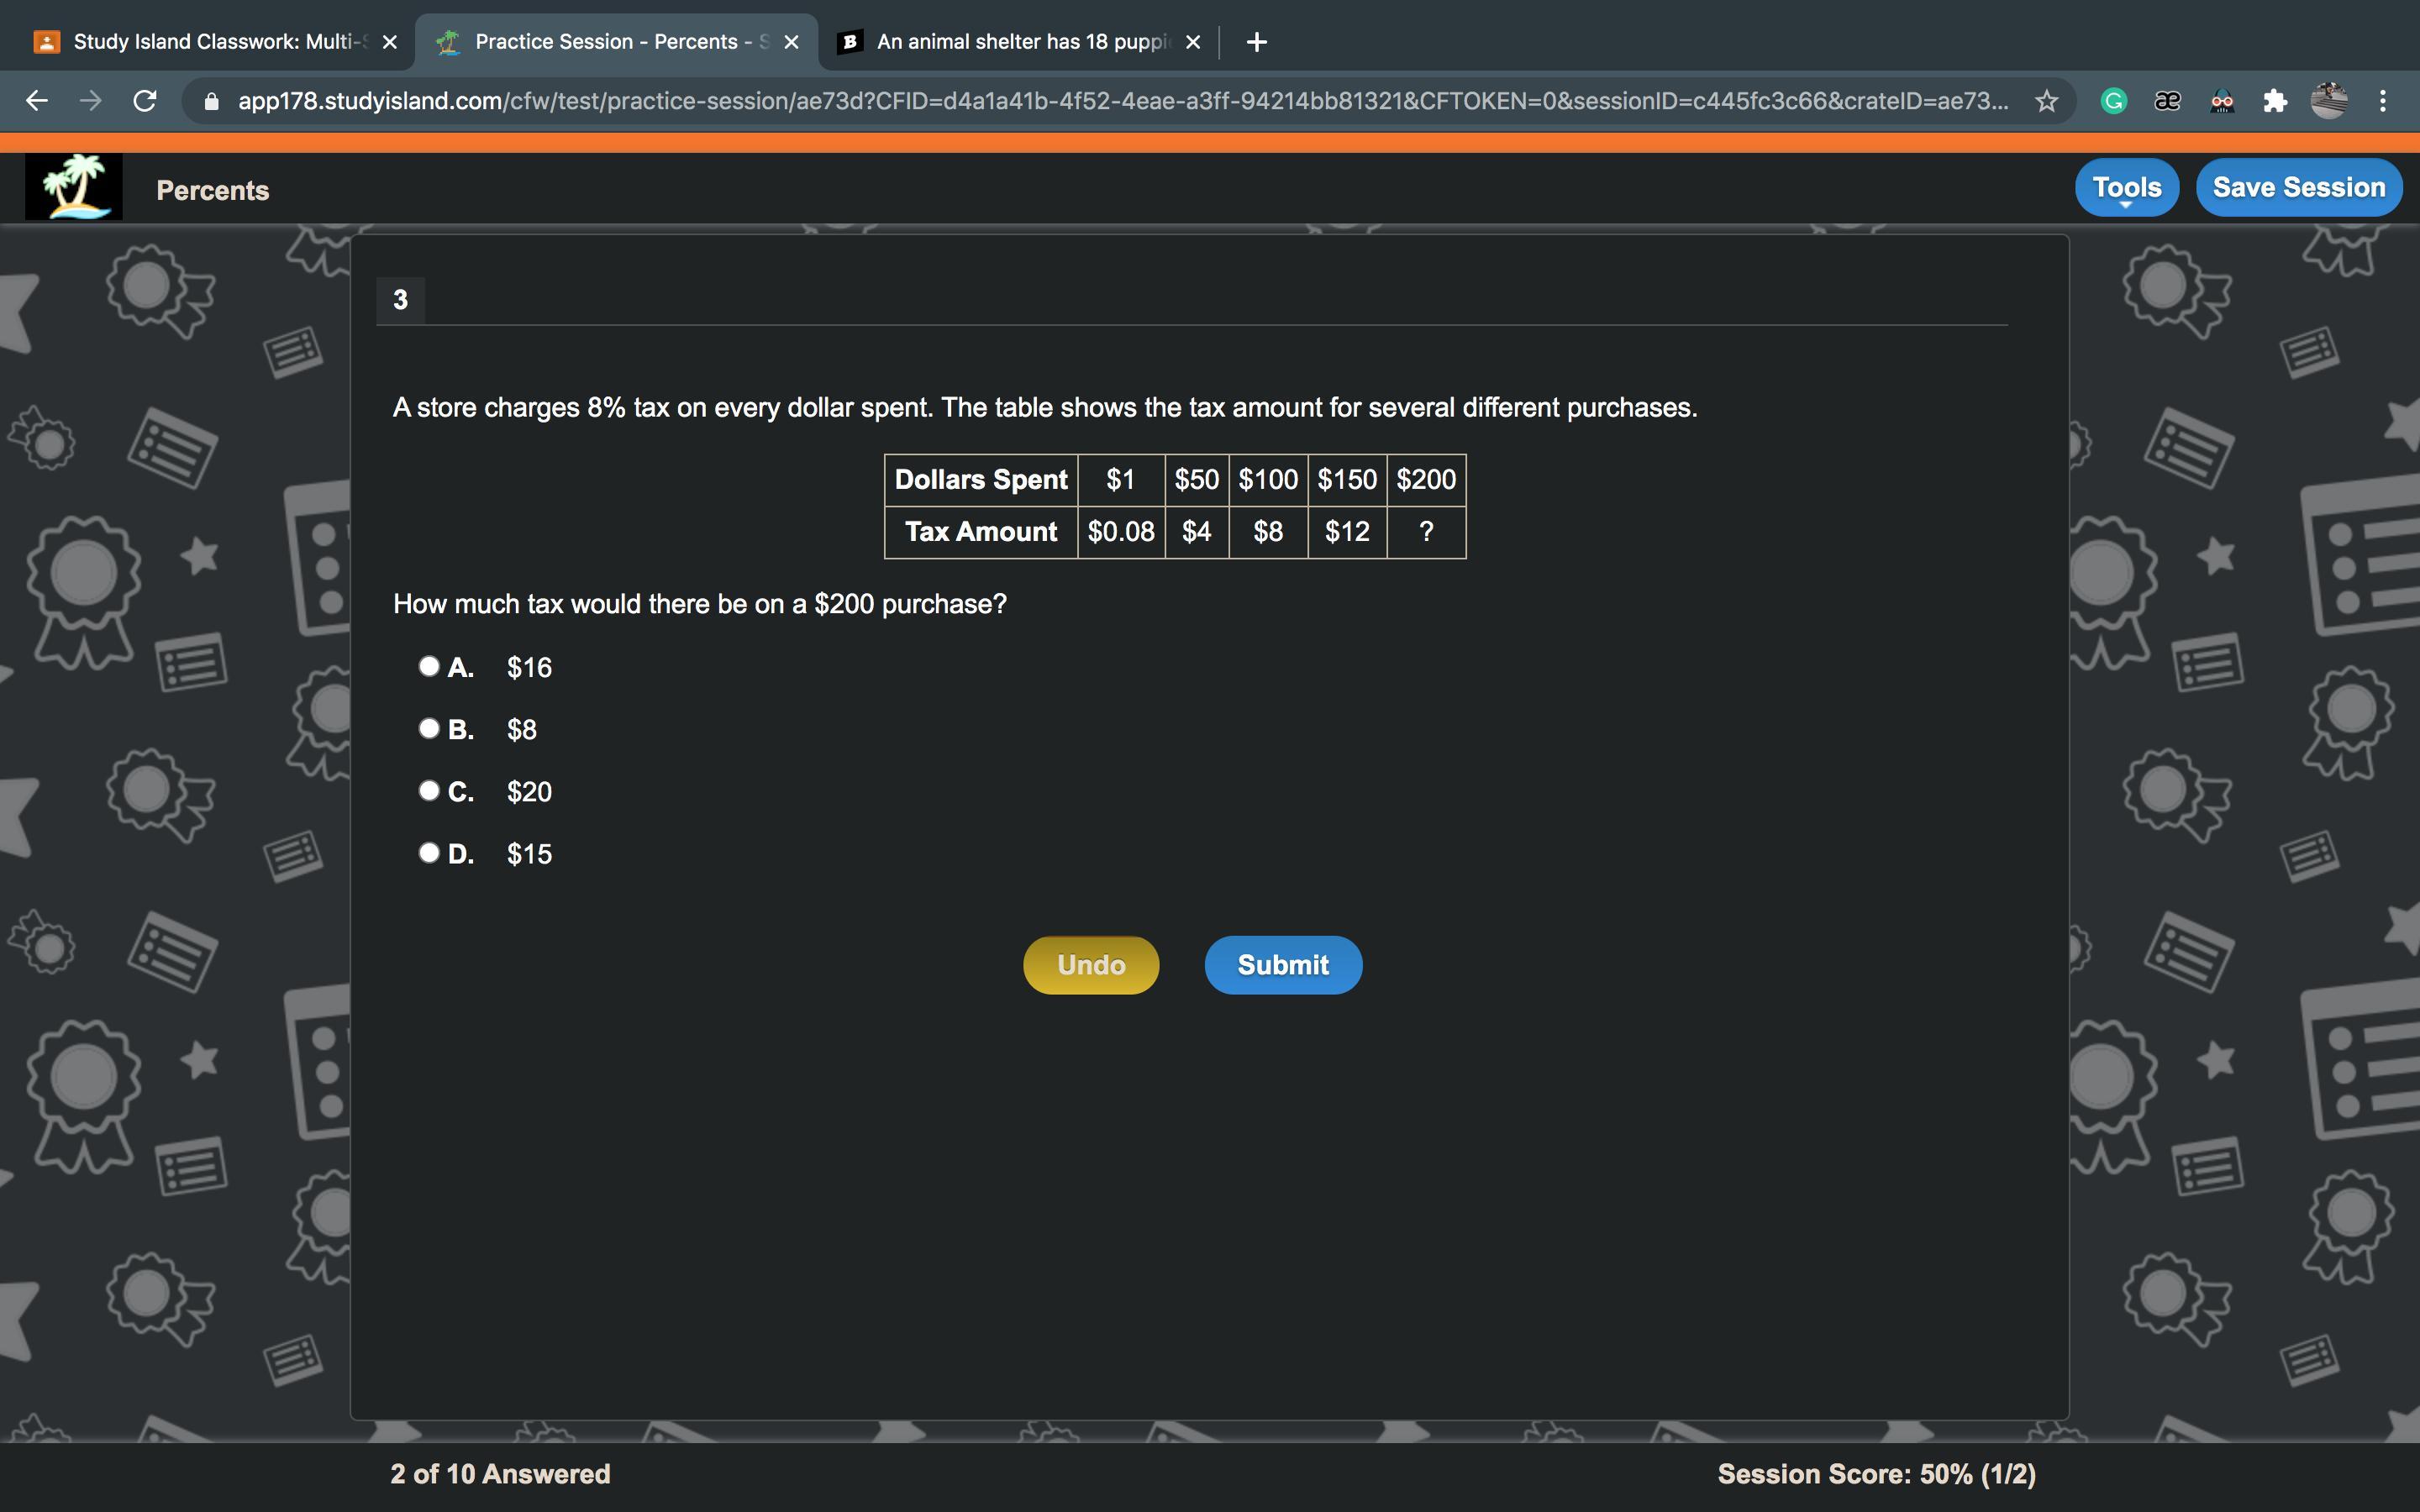The width and height of the screenshot is (2420, 1512).
Task: Bookmark this page with star icon
Action: 2046,101
